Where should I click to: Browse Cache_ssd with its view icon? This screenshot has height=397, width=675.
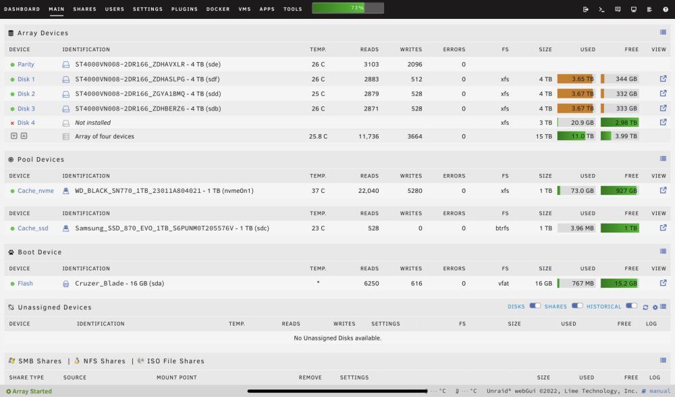coord(663,228)
